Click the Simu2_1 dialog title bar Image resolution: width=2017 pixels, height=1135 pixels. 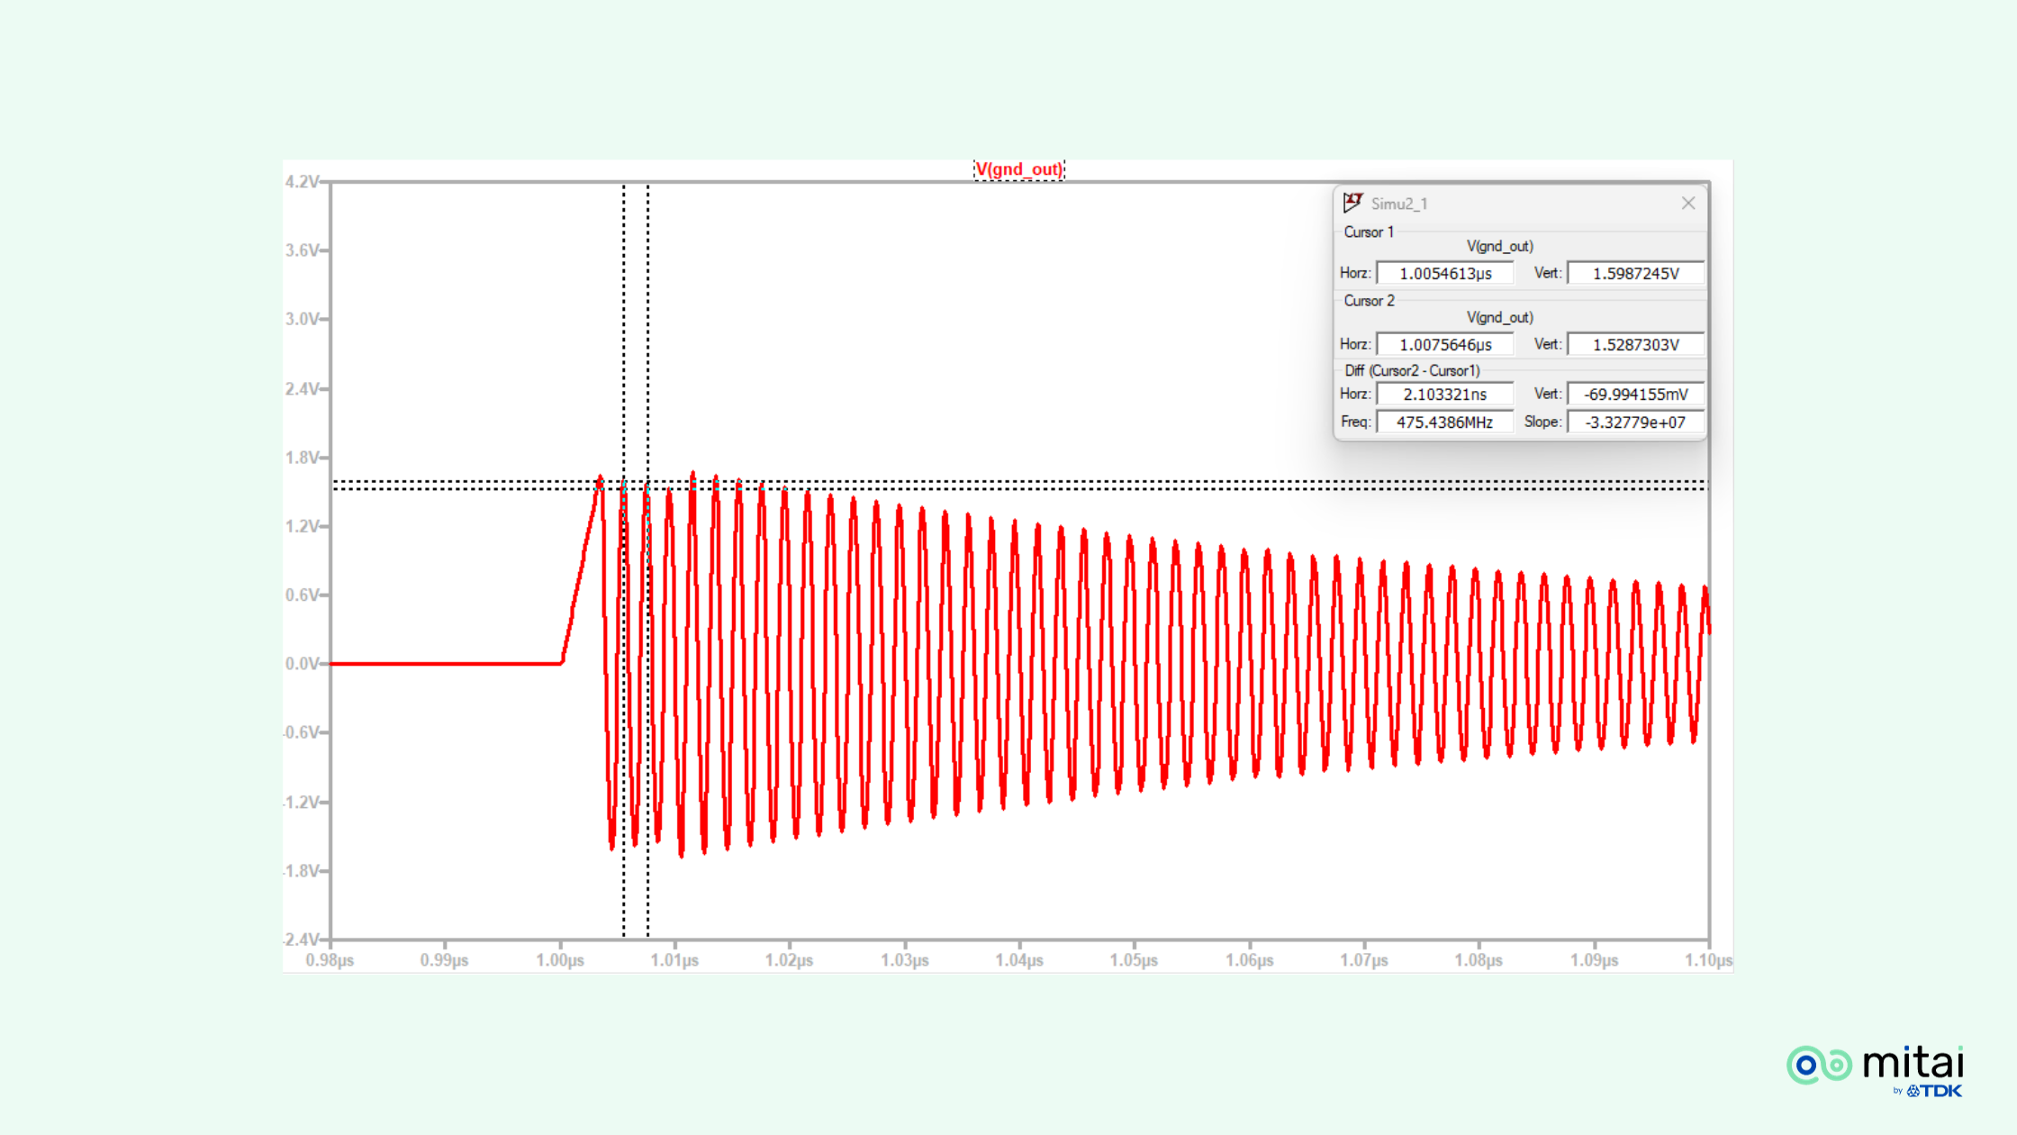[x=1522, y=204]
